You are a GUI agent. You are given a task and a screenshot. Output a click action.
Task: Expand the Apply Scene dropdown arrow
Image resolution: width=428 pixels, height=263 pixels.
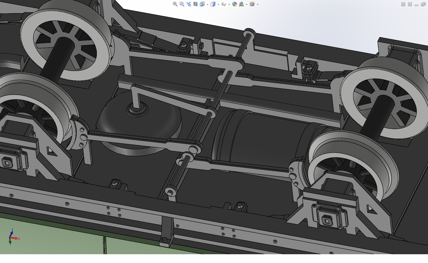[x=247, y=4]
